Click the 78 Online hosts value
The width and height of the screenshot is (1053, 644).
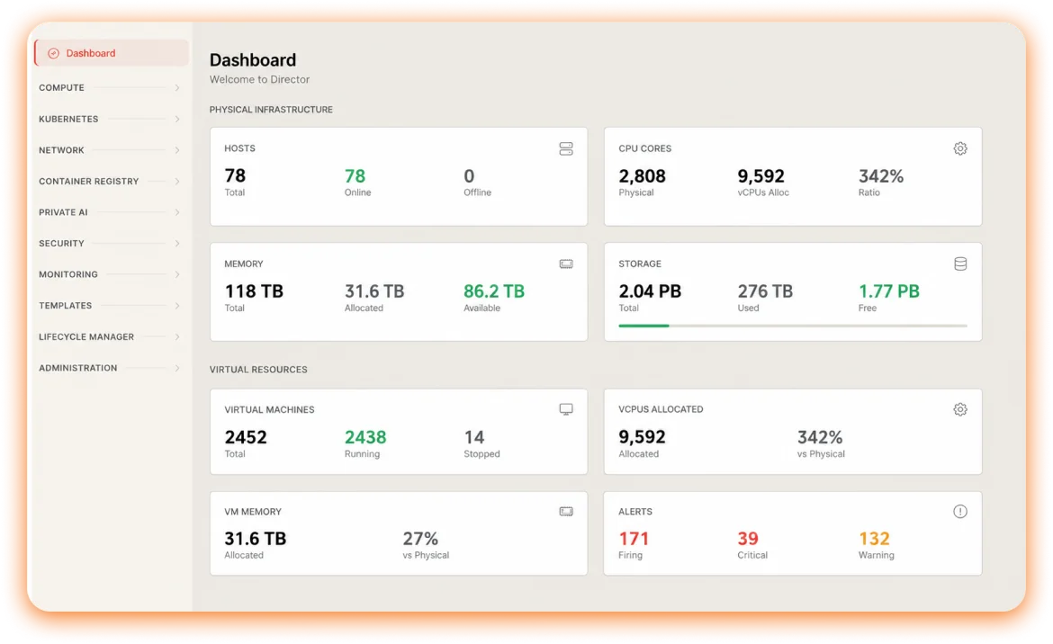coord(355,176)
